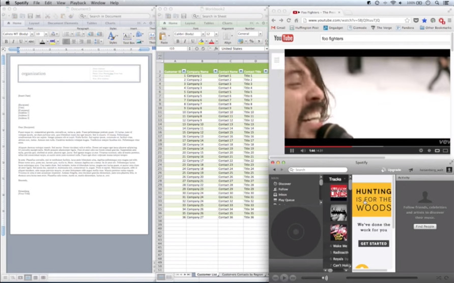Open the Playback menu in the menu bar
The image size is (454, 283).
coord(78,3)
